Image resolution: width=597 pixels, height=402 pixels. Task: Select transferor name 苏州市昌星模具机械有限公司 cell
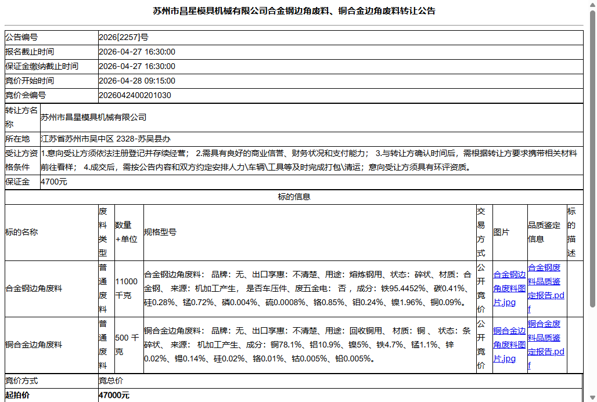311,117
